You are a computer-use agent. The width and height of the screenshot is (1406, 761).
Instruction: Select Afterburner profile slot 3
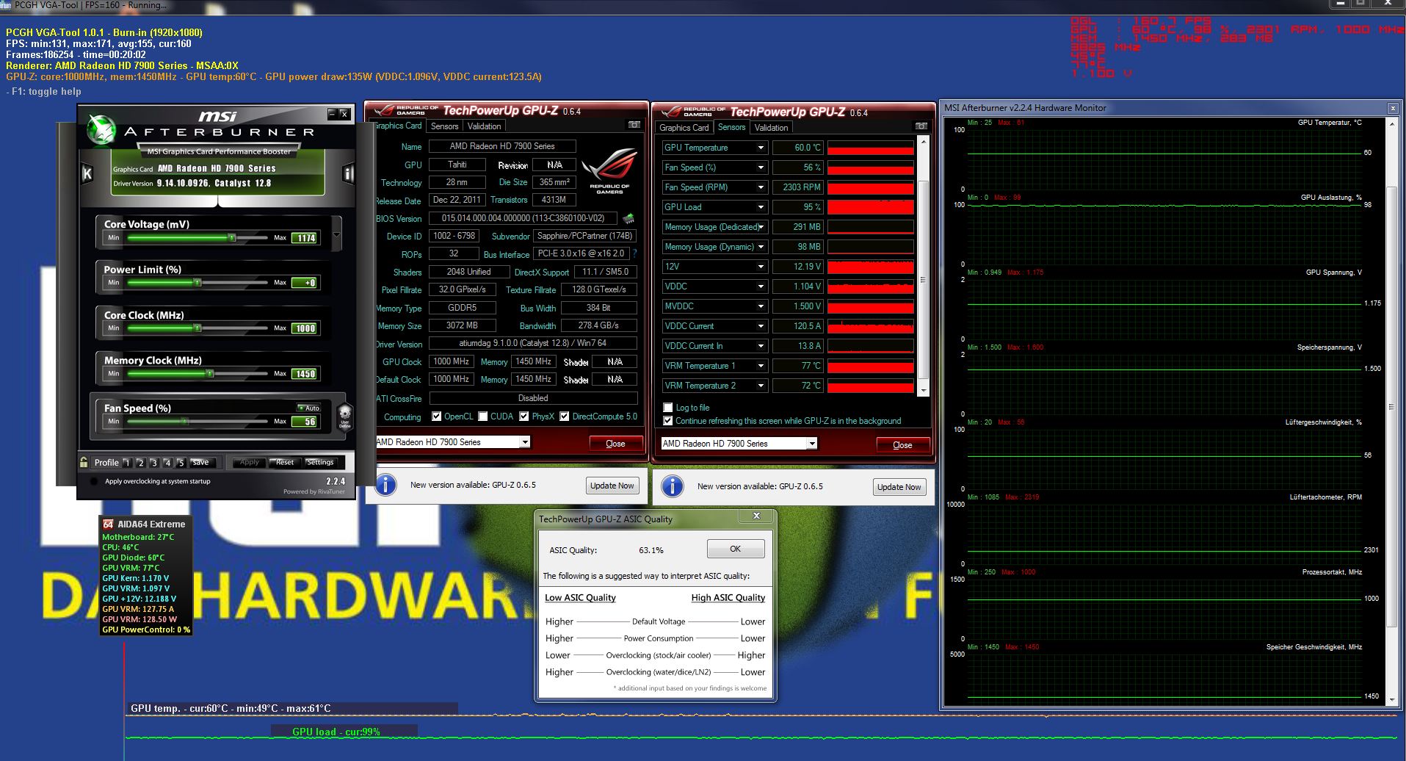[153, 463]
